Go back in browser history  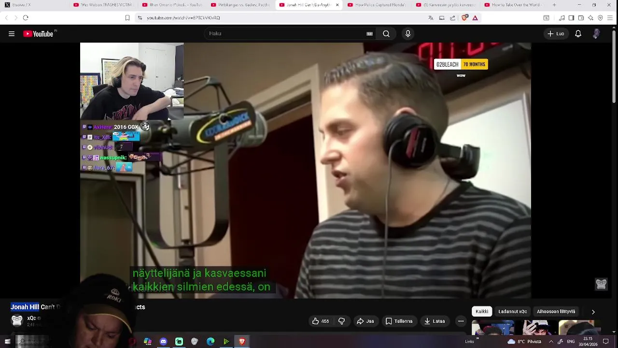[x=6, y=18]
